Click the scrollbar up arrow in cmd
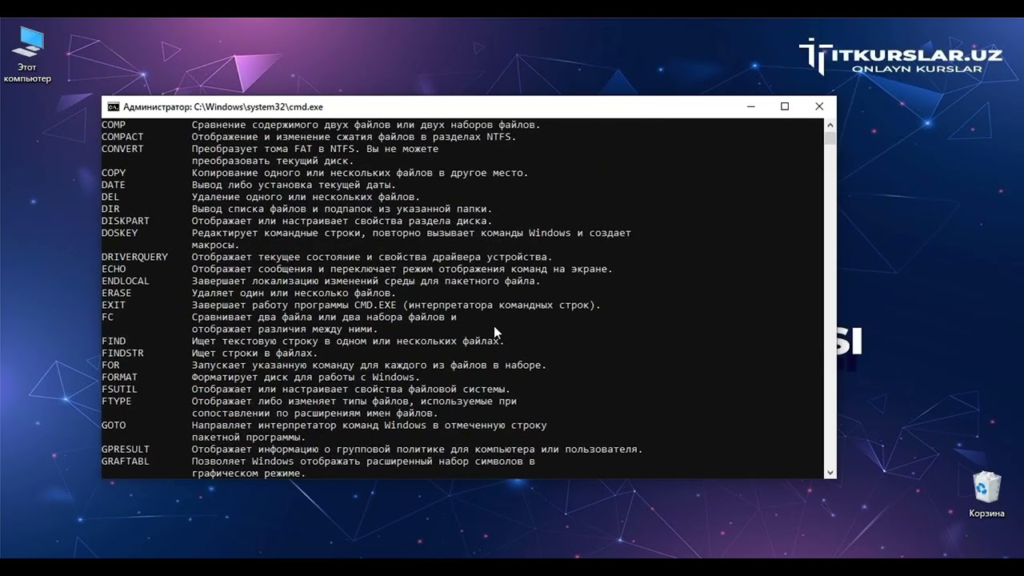This screenshot has height=576, width=1024. point(830,125)
